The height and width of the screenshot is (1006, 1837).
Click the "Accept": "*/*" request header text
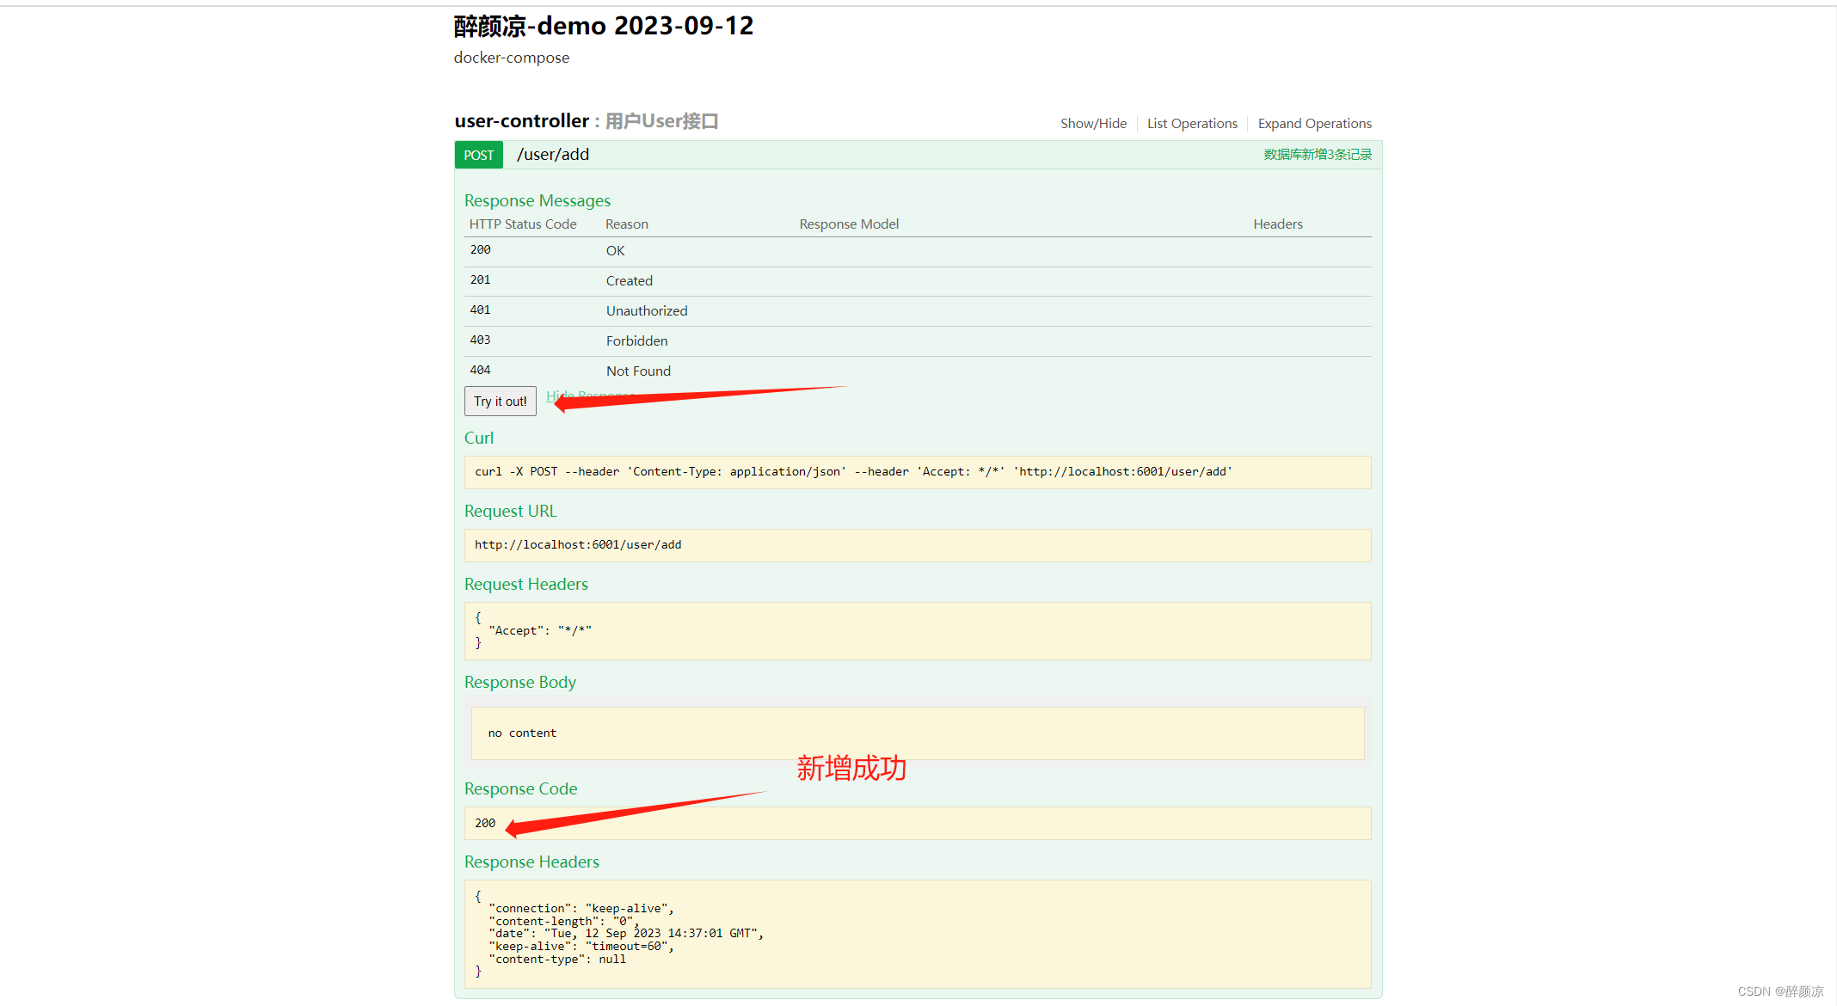click(540, 631)
